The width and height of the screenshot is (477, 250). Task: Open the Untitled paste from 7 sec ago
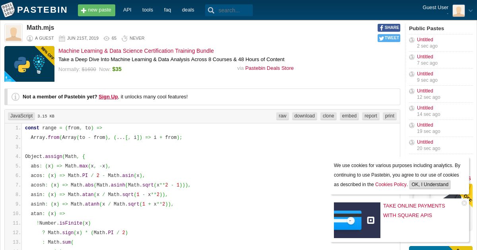tap(425, 57)
